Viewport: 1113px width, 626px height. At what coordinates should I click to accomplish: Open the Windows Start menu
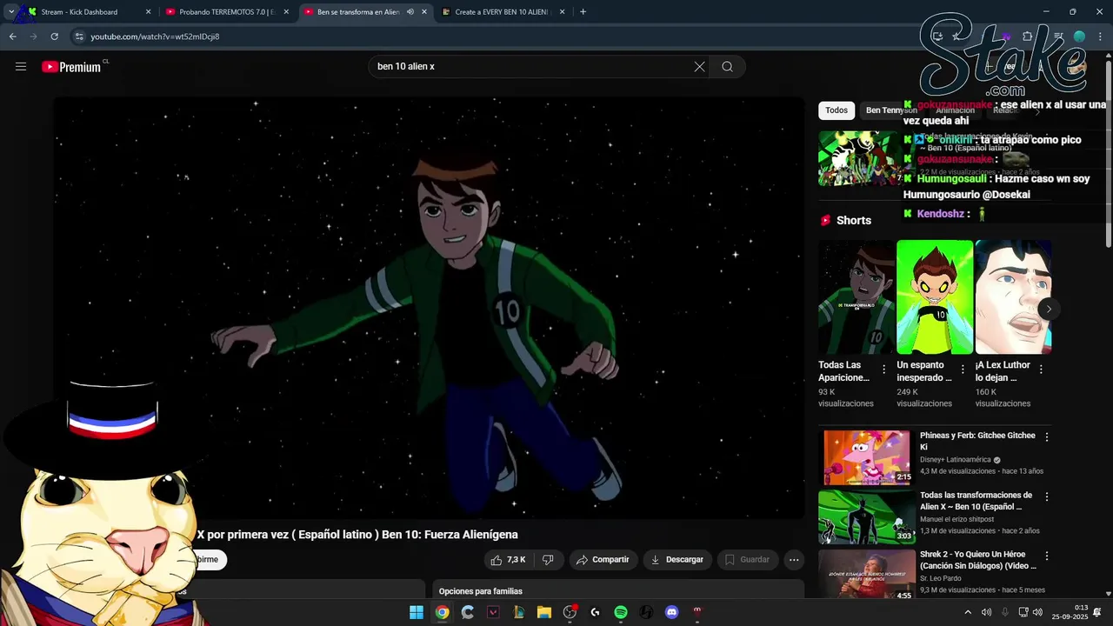[417, 612]
